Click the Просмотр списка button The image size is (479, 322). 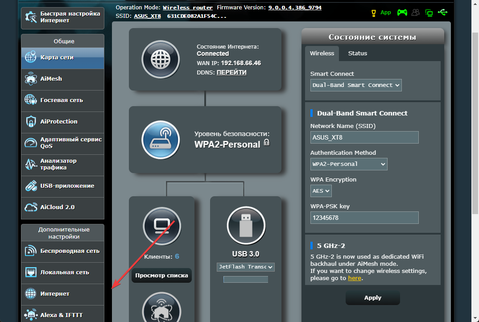click(x=161, y=276)
